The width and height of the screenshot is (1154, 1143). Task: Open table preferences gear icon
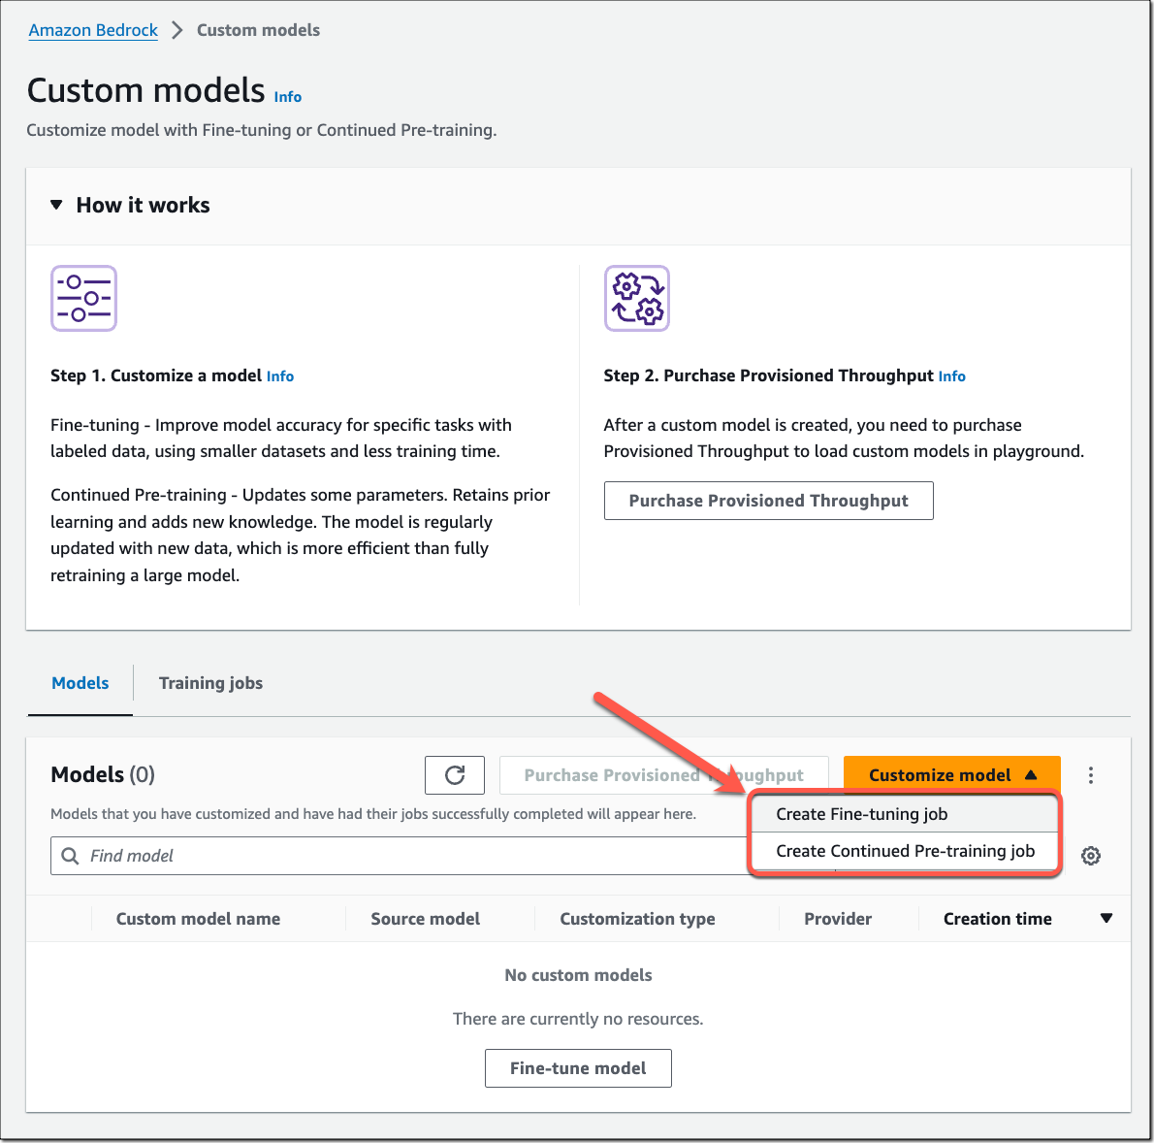click(1091, 856)
